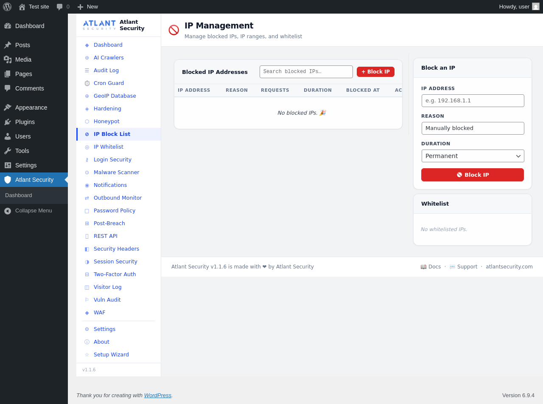Click the IP Address input field
The width and height of the screenshot is (543, 404).
coord(473,101)
